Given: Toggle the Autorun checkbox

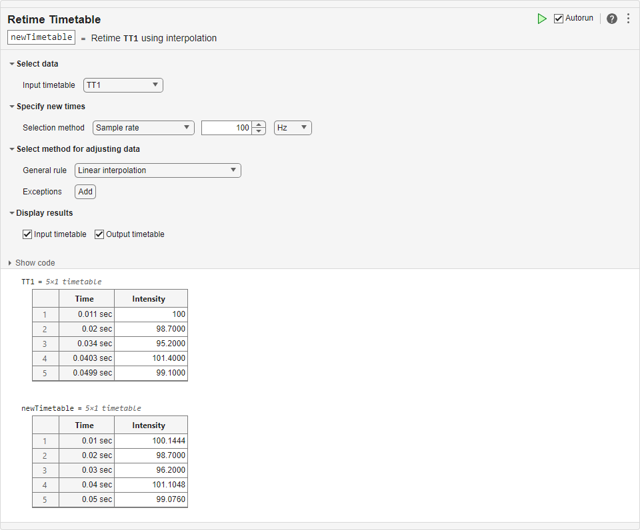Looking at the screenshot, I should (x=559, y=19).
